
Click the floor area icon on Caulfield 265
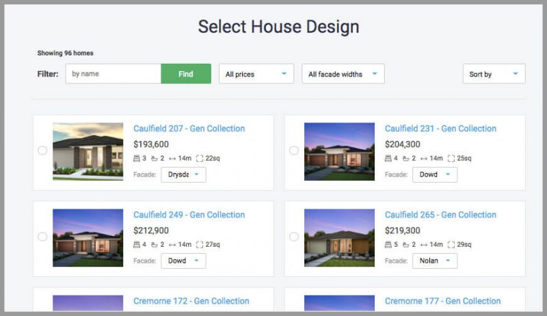[451, 244]
